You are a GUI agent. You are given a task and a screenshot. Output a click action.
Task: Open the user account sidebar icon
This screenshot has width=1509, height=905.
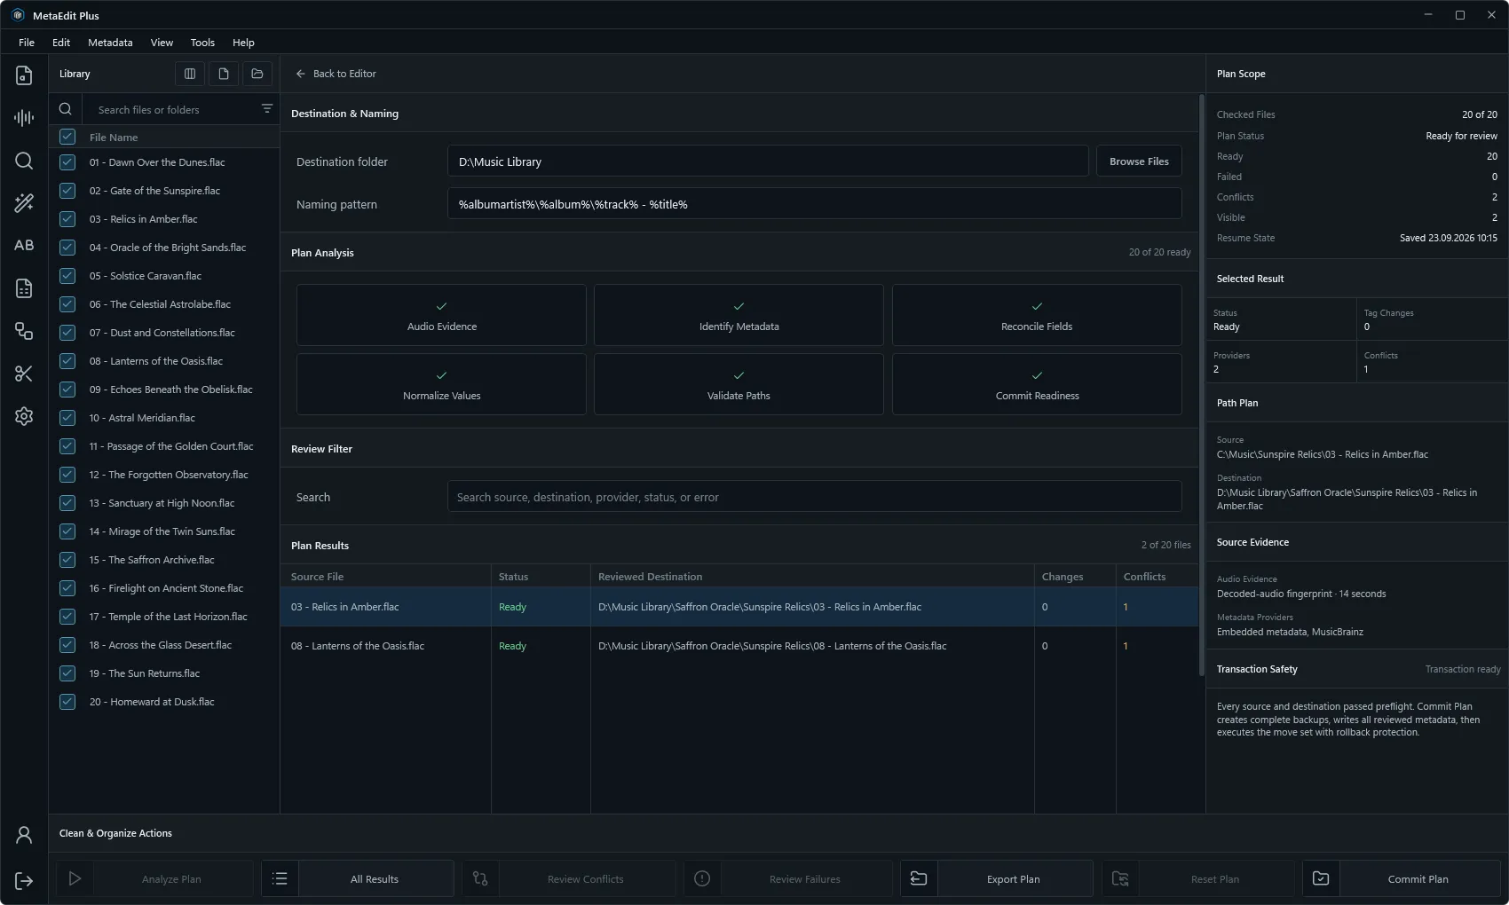coord(24,835)
